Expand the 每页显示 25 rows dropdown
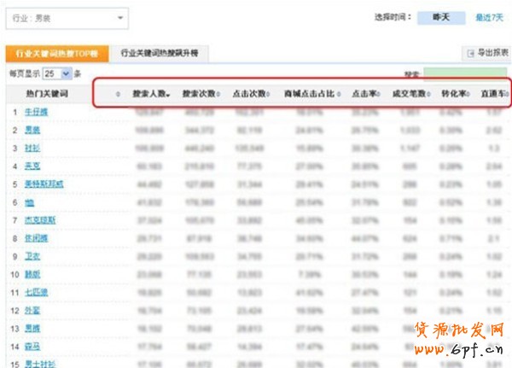The image size is (512, 368). point(65,74)
